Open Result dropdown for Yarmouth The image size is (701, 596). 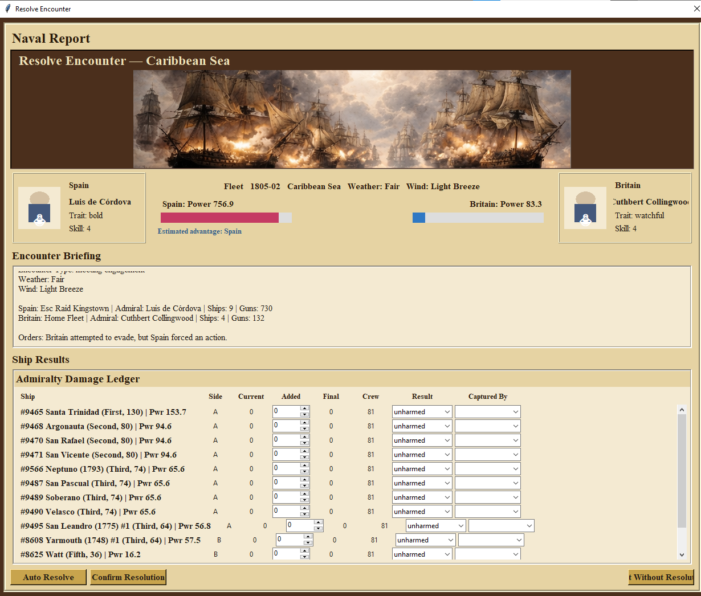click(425, 540)
